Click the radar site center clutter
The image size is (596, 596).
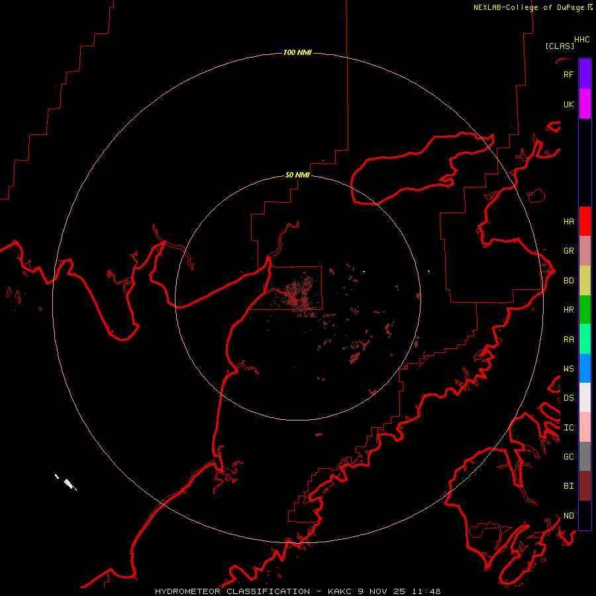[297, 299]
